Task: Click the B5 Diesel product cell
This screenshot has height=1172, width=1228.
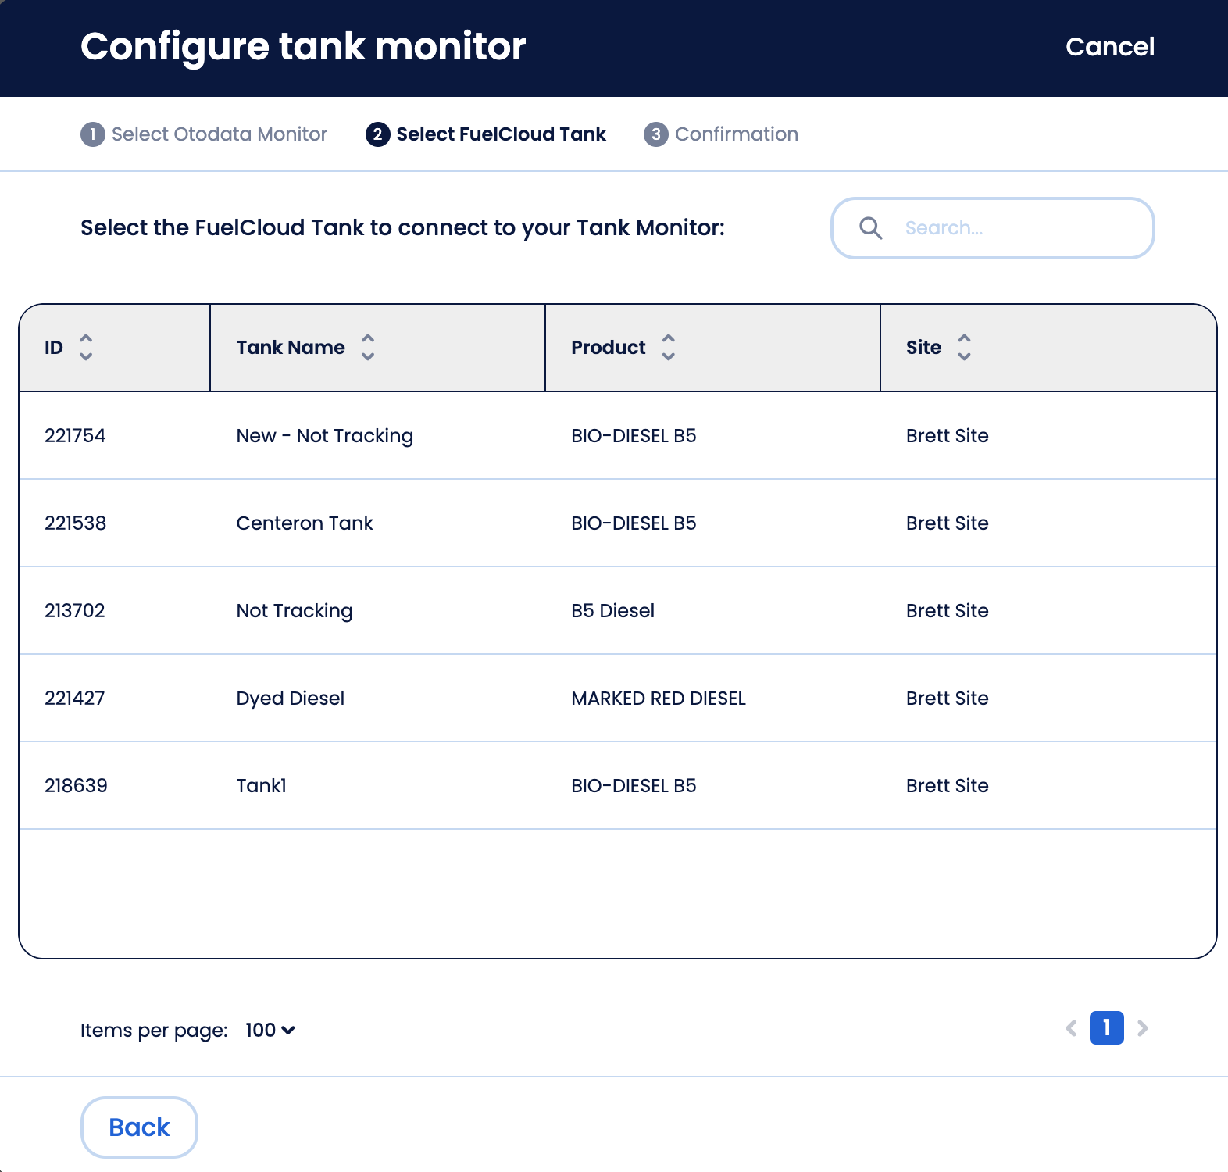Action: click(613, 611)
